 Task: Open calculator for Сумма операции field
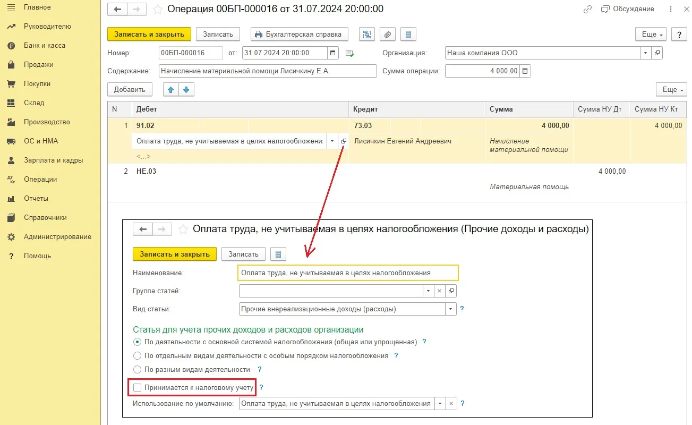525,71
